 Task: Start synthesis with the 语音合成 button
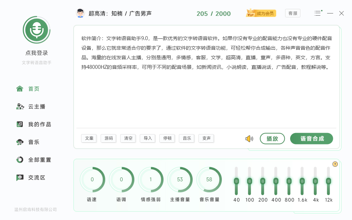[x=311, y=138]
